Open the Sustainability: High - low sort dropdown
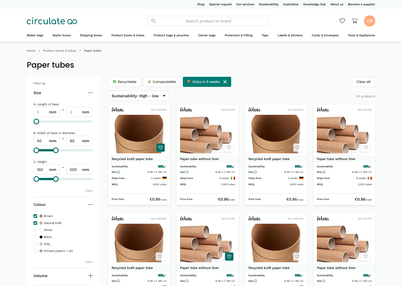402x286 pixels. point(138,96)
